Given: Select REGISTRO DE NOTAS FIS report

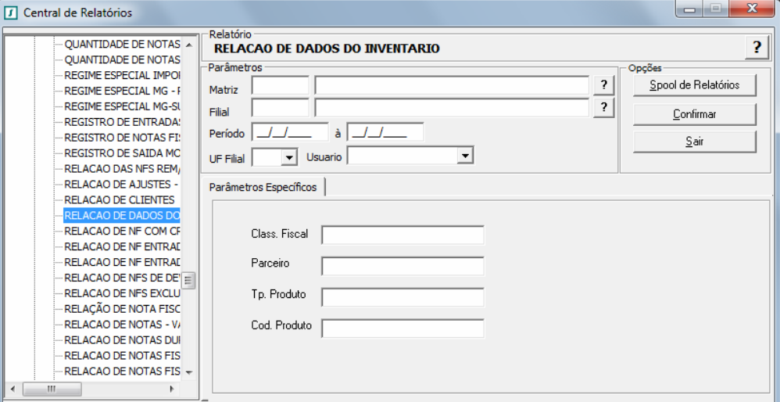Looking at the screenshot, I should pyautogui.click(x=123, y=138).
